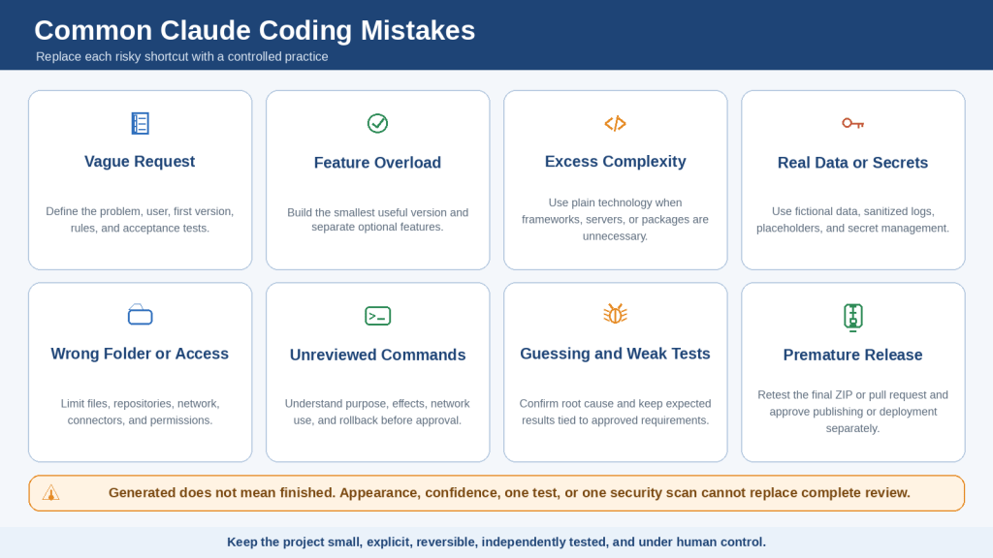
Task: Click the Common Claude Coding Mistakes title
Action: click(255, 30)
